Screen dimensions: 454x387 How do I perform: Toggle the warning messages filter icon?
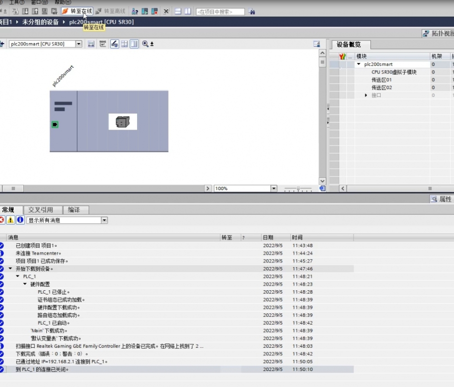[11, 220]
